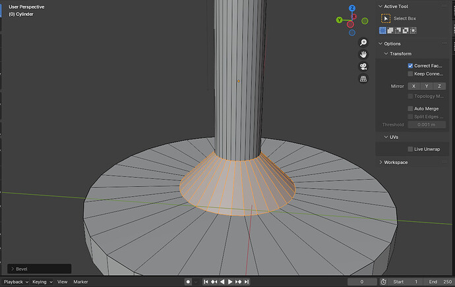The image size is (455, 287).
Task: Switch perspective/orthographic grid icon
Action: [363, 79]
